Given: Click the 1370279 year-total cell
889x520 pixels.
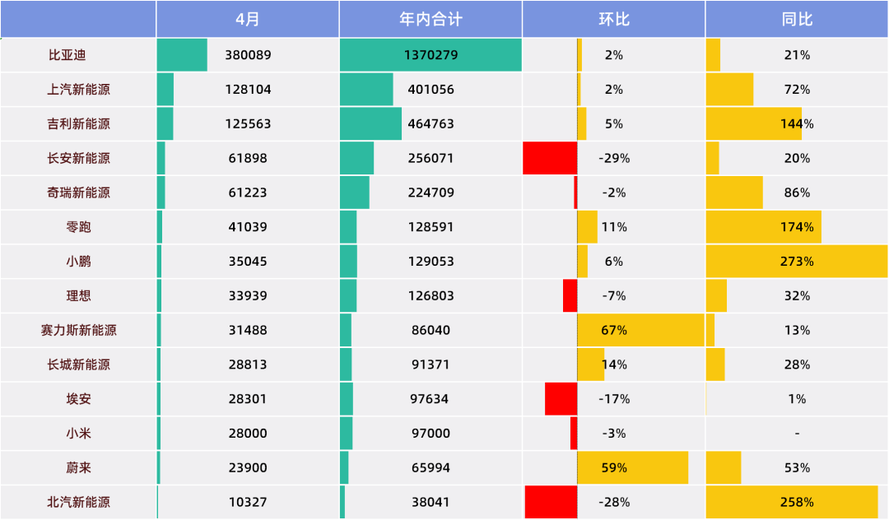Looking at the screenshot, I should 431,55.
